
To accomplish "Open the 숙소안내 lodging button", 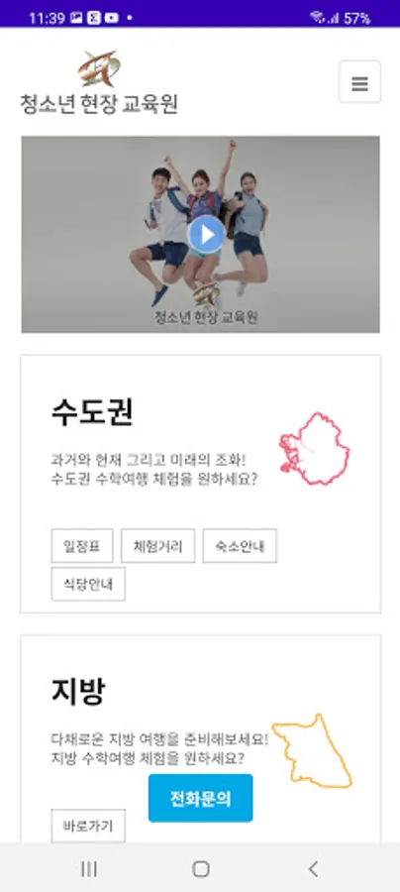I will click(240, 545).
